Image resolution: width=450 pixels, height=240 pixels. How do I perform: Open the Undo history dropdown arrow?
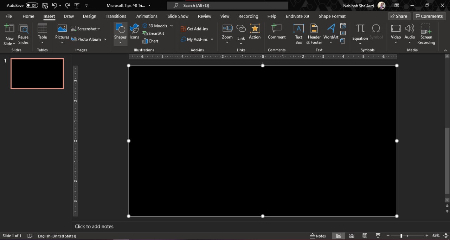pyautogui.click(x=60, y=6)
